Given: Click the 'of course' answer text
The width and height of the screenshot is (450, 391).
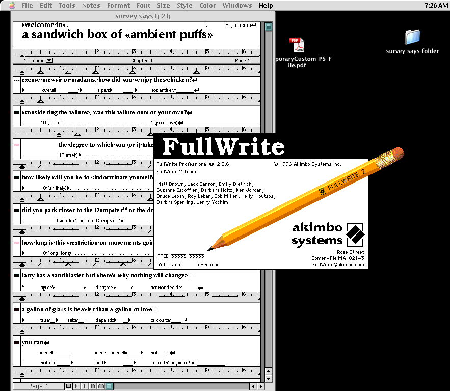Looking at the screenshot, I should coord(161,320).
